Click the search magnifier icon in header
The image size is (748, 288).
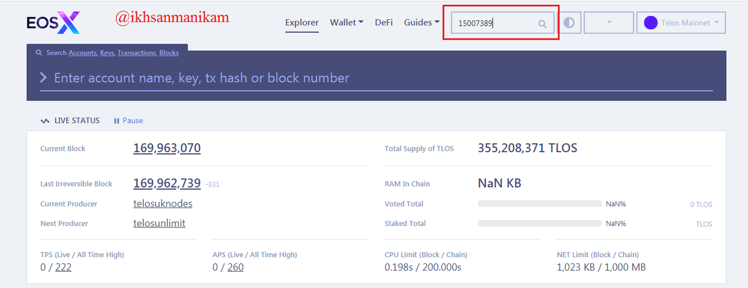tap(542, 24)
